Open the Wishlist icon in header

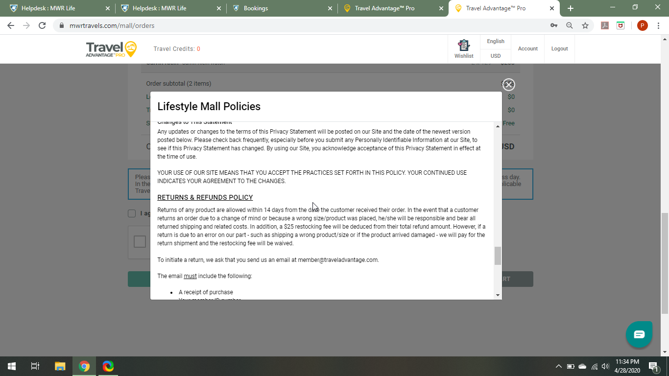pos(464,49)
